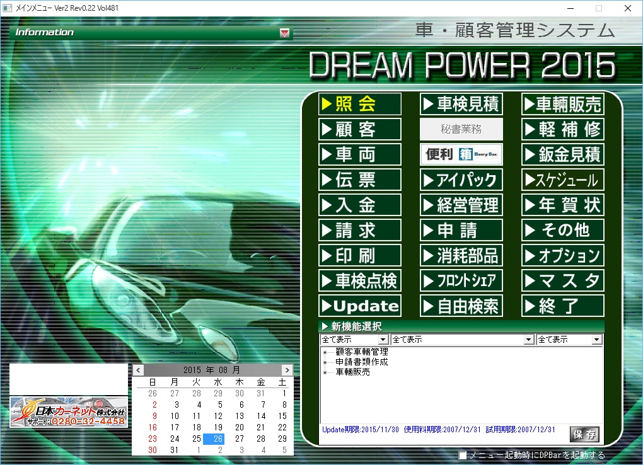Viewport: 643px width, 465px height.
Task: Select August 15 in the calendar
Action: [x=282, y=416]
